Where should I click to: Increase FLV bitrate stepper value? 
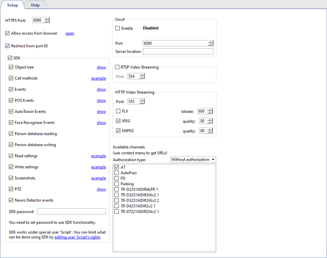210,110
